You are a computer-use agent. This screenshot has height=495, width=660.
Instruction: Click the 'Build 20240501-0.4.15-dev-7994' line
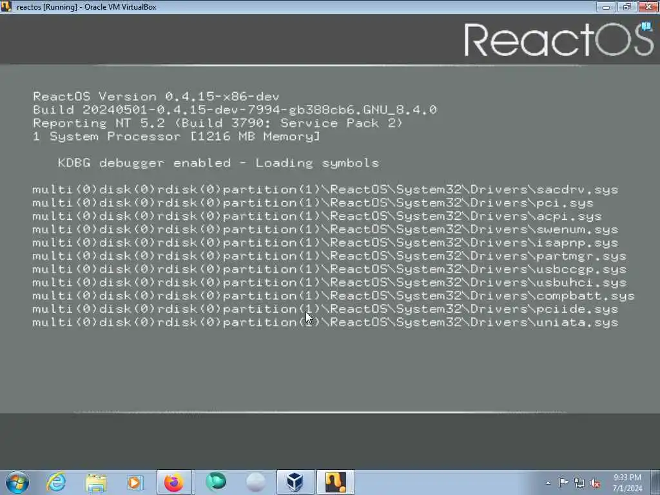coord(235,110)
